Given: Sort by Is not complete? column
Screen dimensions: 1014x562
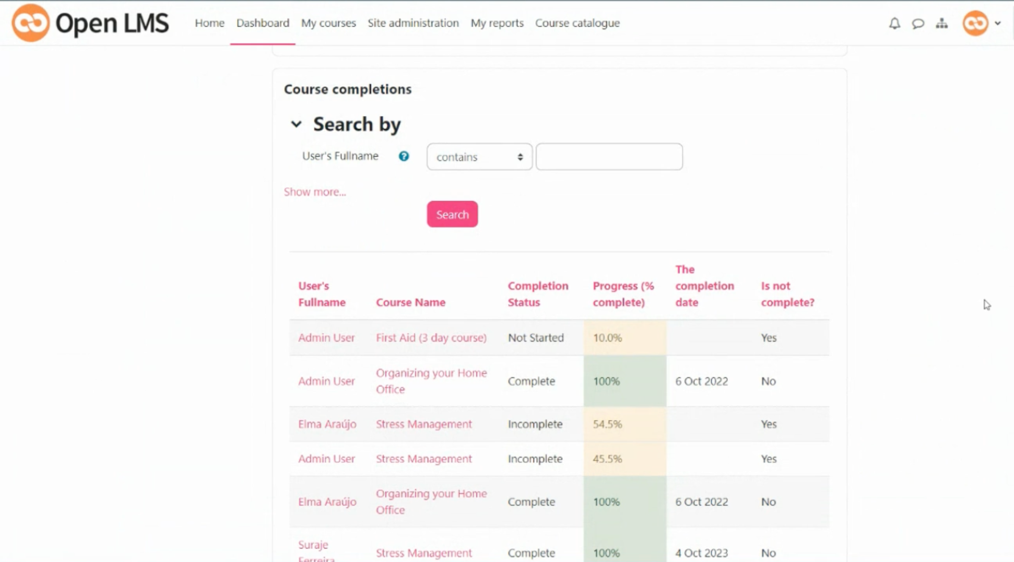Looking at the screenshot, I should [787, 294].
